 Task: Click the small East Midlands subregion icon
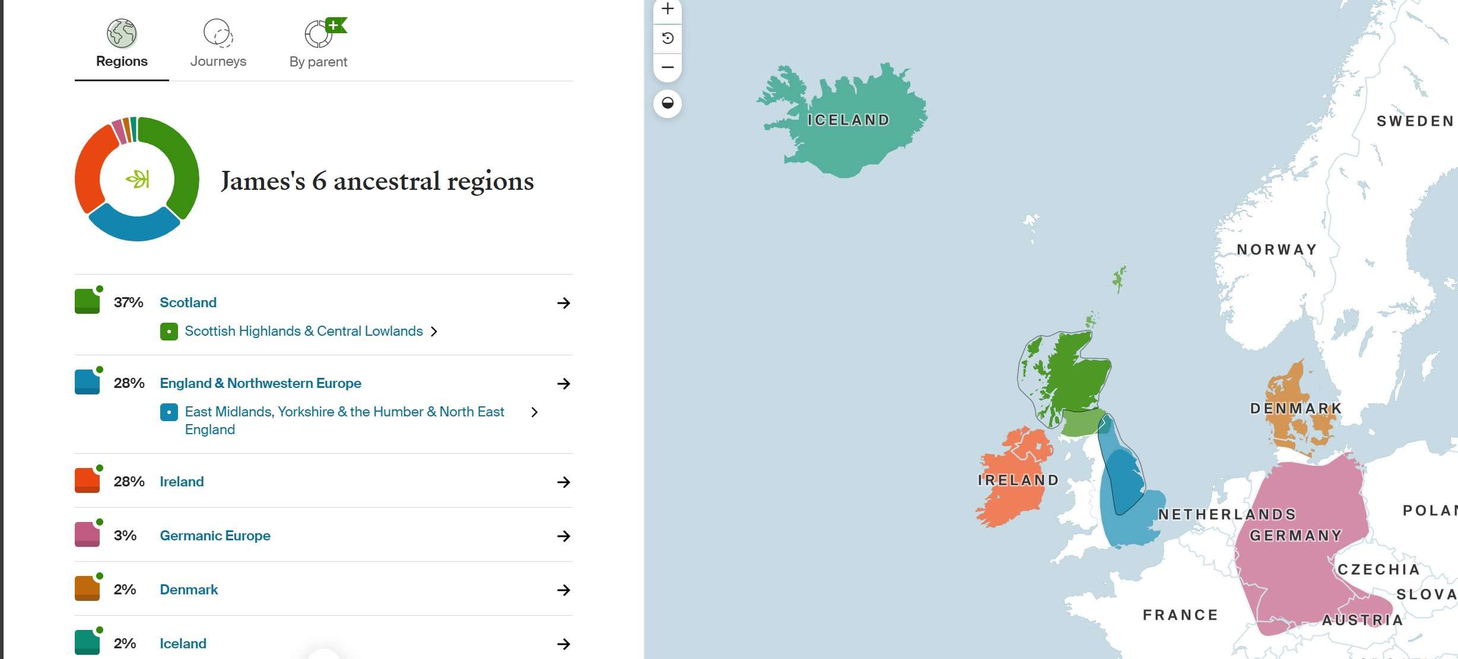[x=169, y=412]
